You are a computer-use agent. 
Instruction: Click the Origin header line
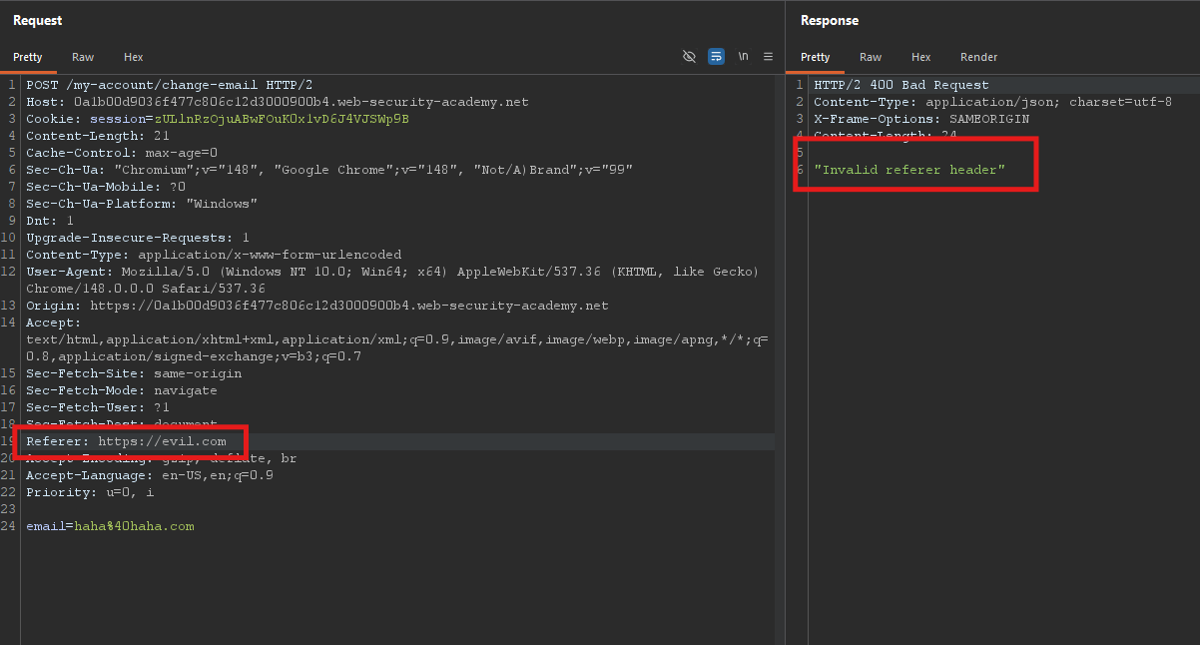(317, 306)
